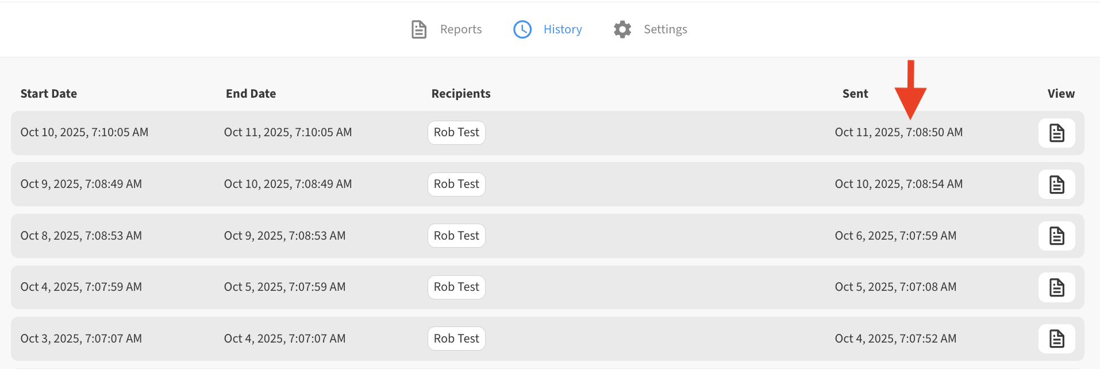Click Rob Test chip in Oct 3 row
1100x369 pixels.
(x=456, y=339)
